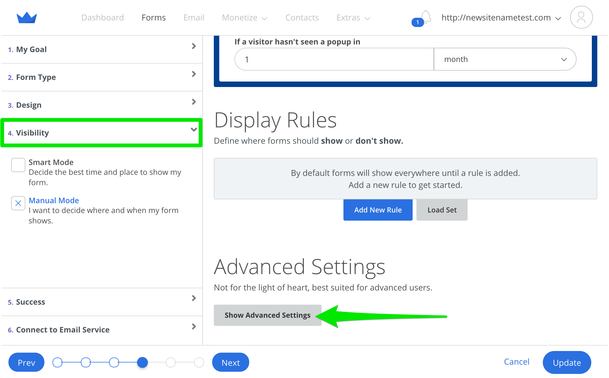This screenshot has height=378, width=609.
Task: Enable the Smart Mode checkbox
Action: click(18, 165)
